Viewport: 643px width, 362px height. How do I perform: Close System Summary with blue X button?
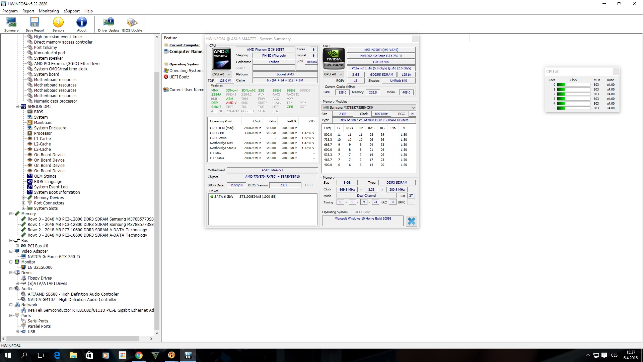tap(412, 221)
